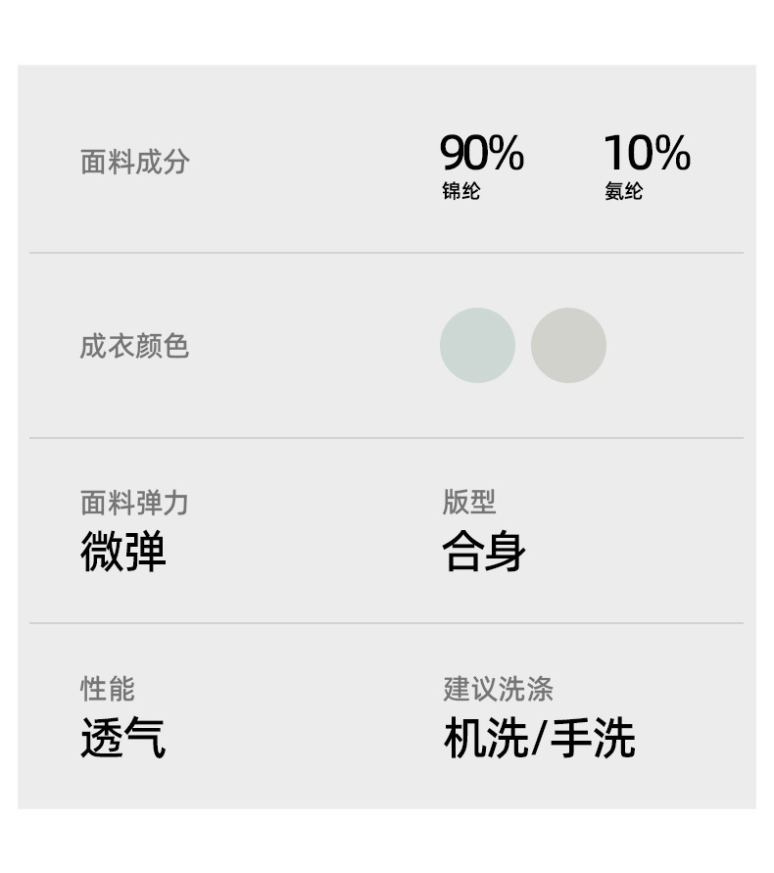Screen dimensions: 774x873
Task: Select the 锦纶 text under 90%
Action: pyautogui.click(x=460, y=191)
